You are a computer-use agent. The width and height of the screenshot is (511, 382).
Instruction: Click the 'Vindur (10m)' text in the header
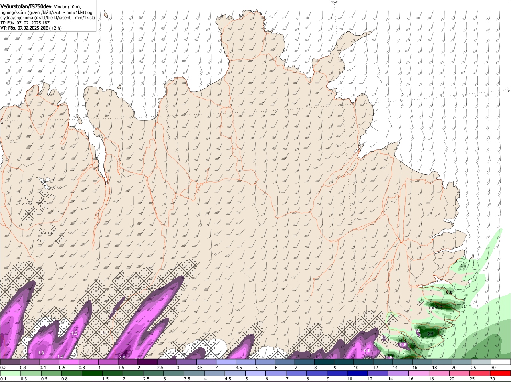coord(67,7)
